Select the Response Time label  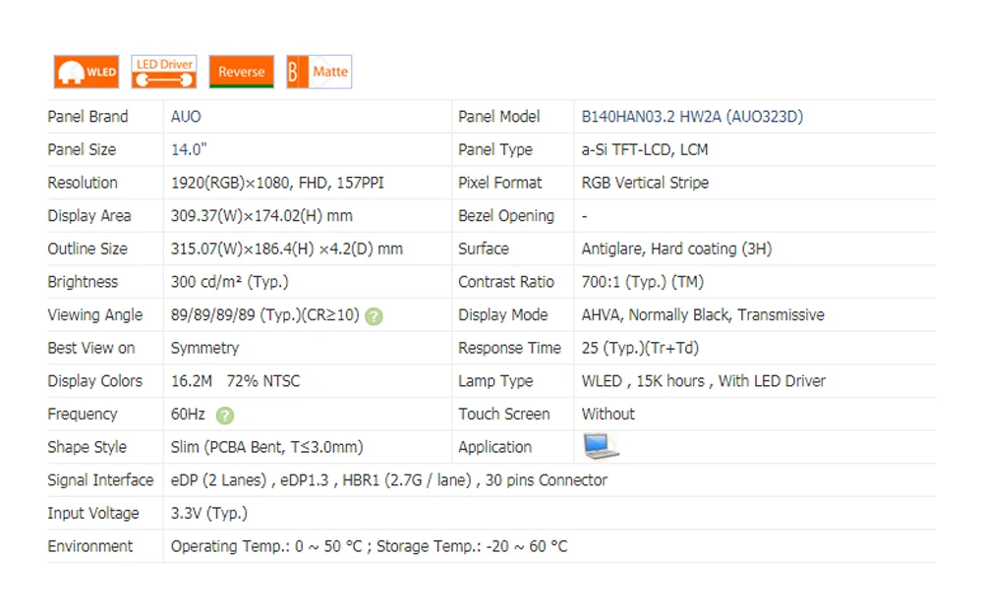509,349
